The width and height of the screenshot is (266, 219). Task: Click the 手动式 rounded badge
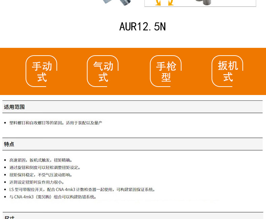tap(41, 71)
